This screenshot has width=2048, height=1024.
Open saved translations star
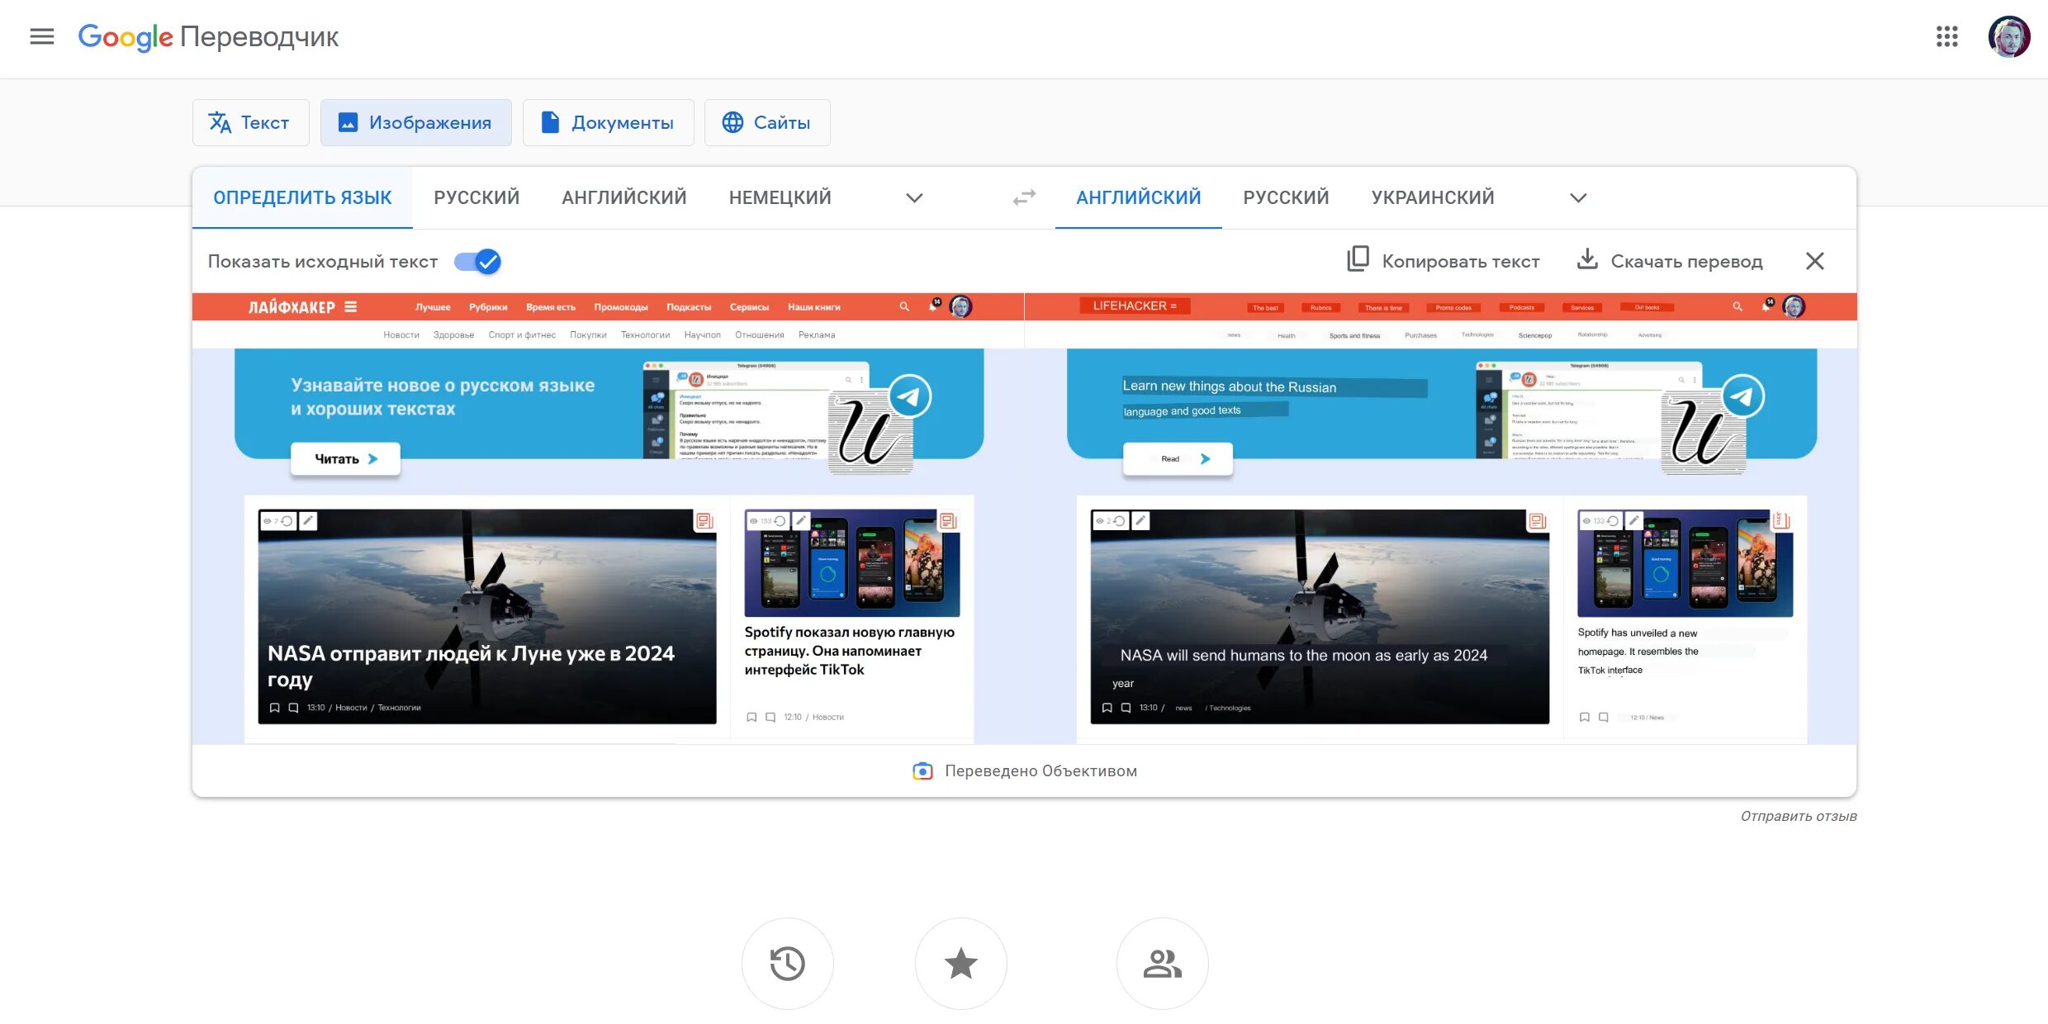point(960,964)
